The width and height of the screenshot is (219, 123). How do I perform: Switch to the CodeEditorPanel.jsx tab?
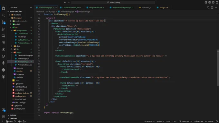point(71,7)
